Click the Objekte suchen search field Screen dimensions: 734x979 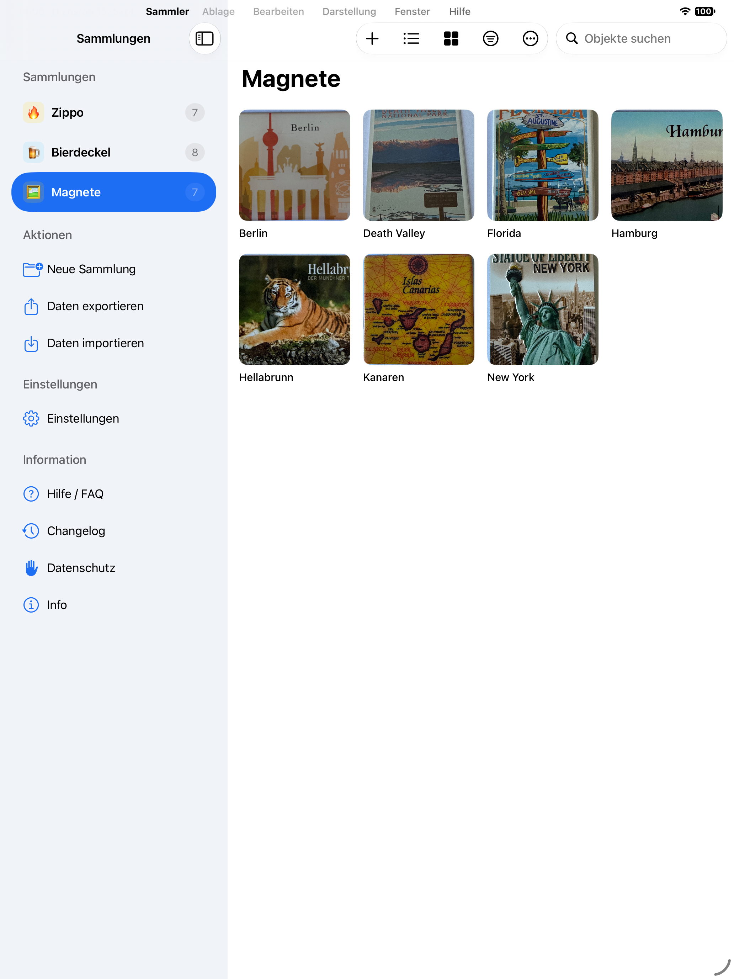click(641, 38)
